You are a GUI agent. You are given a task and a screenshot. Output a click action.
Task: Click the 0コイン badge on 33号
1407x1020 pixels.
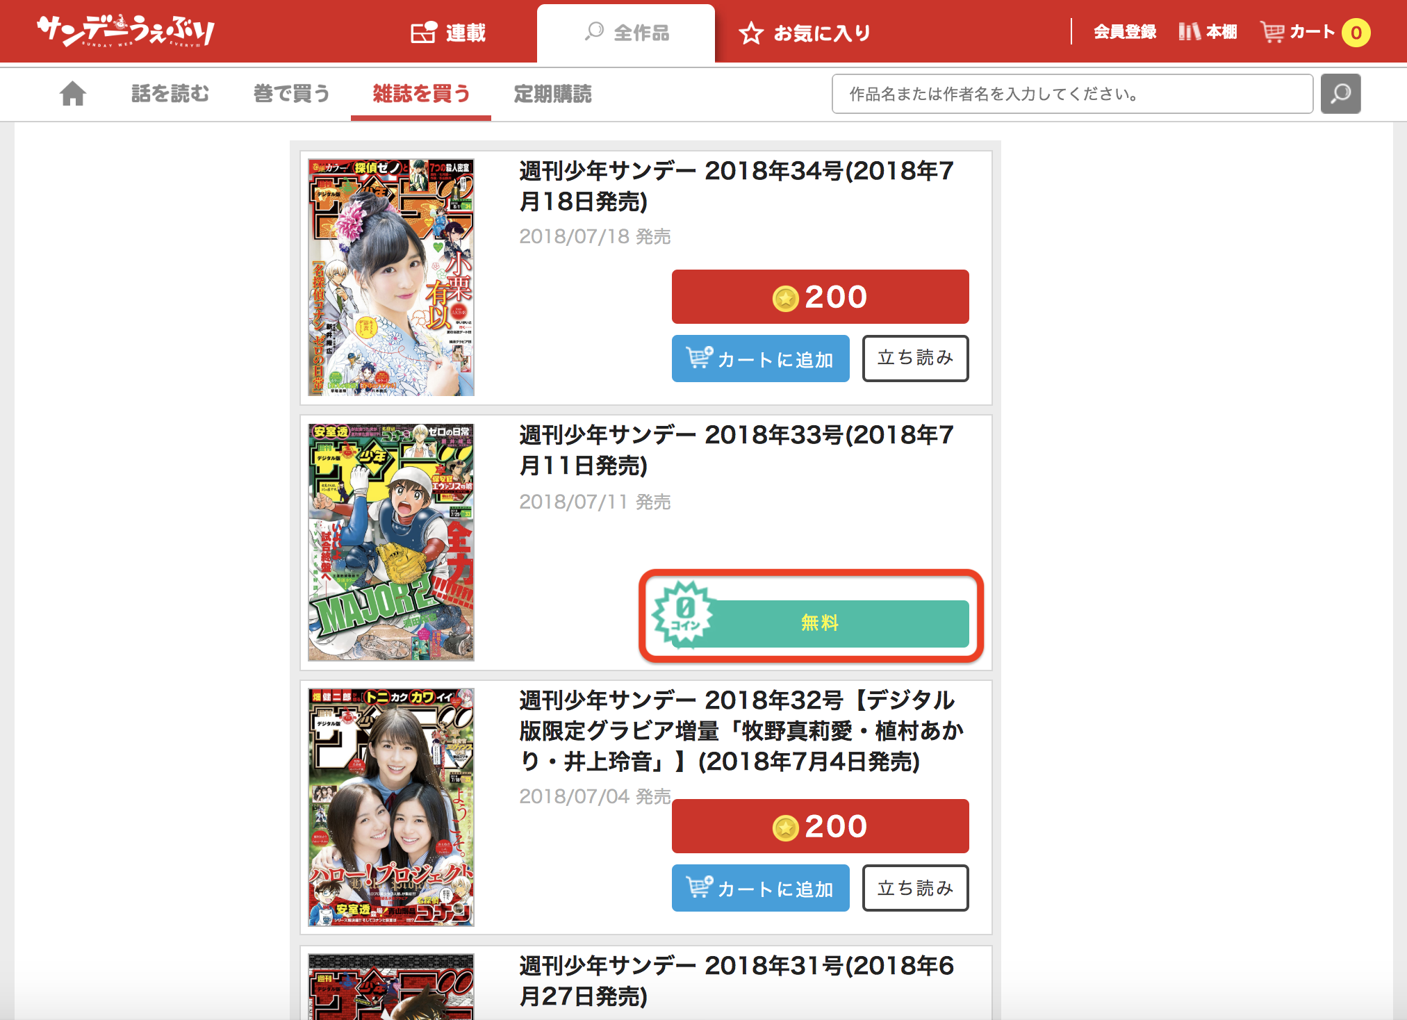[x=684, y=615]
